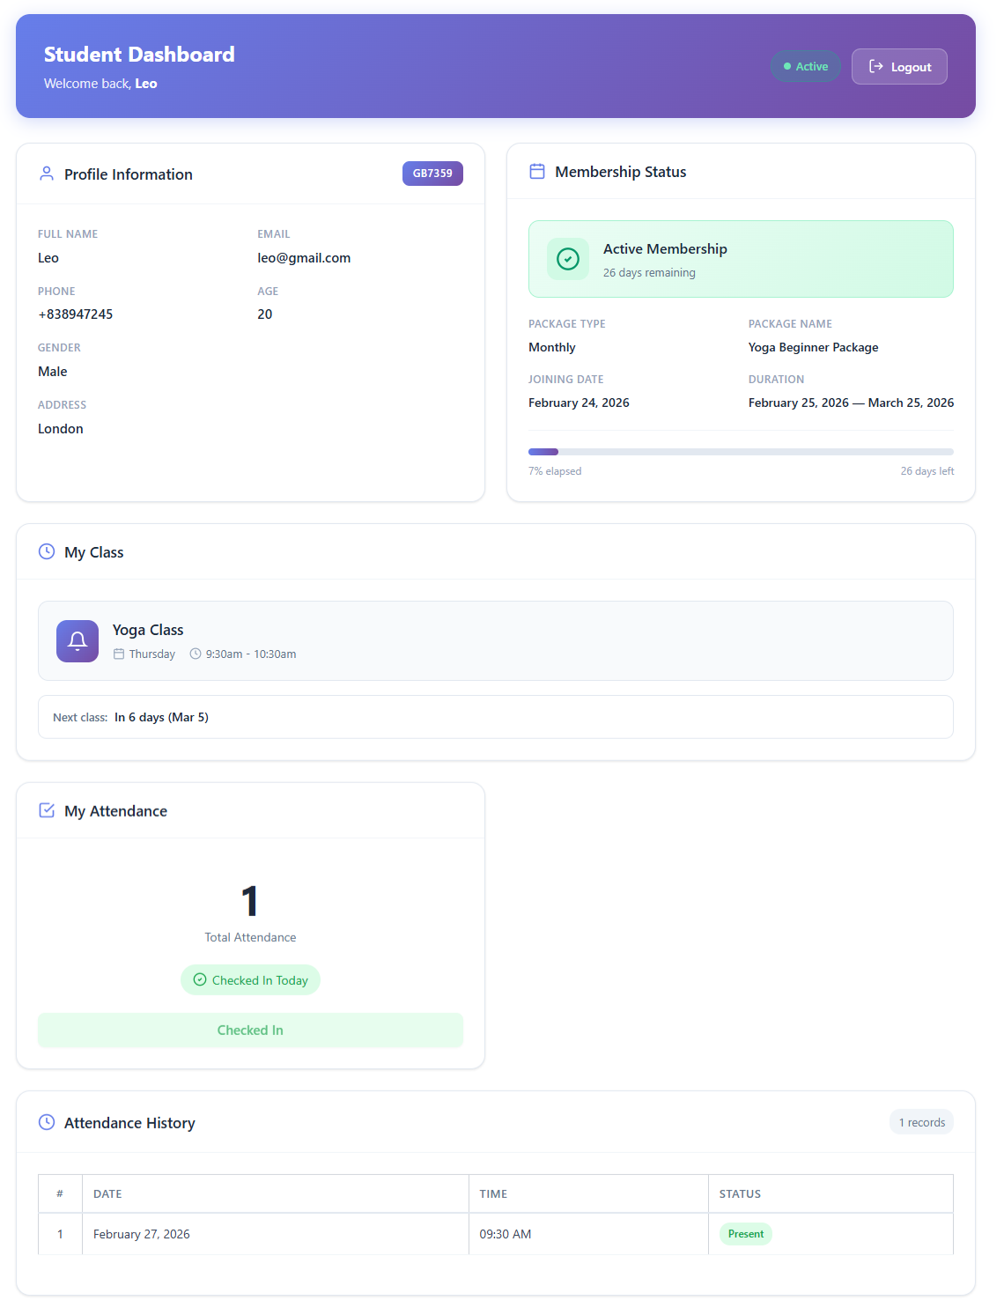Image resolution: width=1004 pixels, height=1308 pixels.
Task: Click the Logout button
Action: click(898, 67)
